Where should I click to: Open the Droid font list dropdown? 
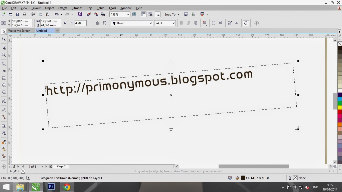pyautogui.click(x=151, y=23)
